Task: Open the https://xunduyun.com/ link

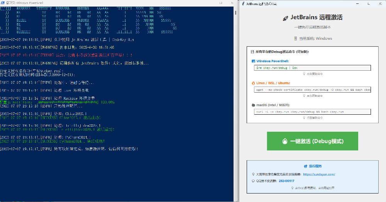Action: point(319,174)
